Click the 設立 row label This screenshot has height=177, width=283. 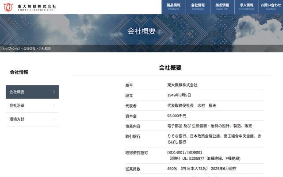coord(129,96)
